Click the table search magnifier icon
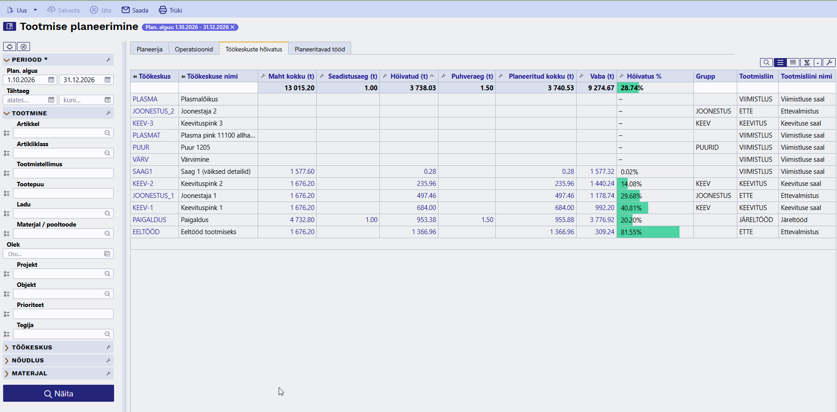The height and width of the screenshot is (412, 837). [766, 63]
